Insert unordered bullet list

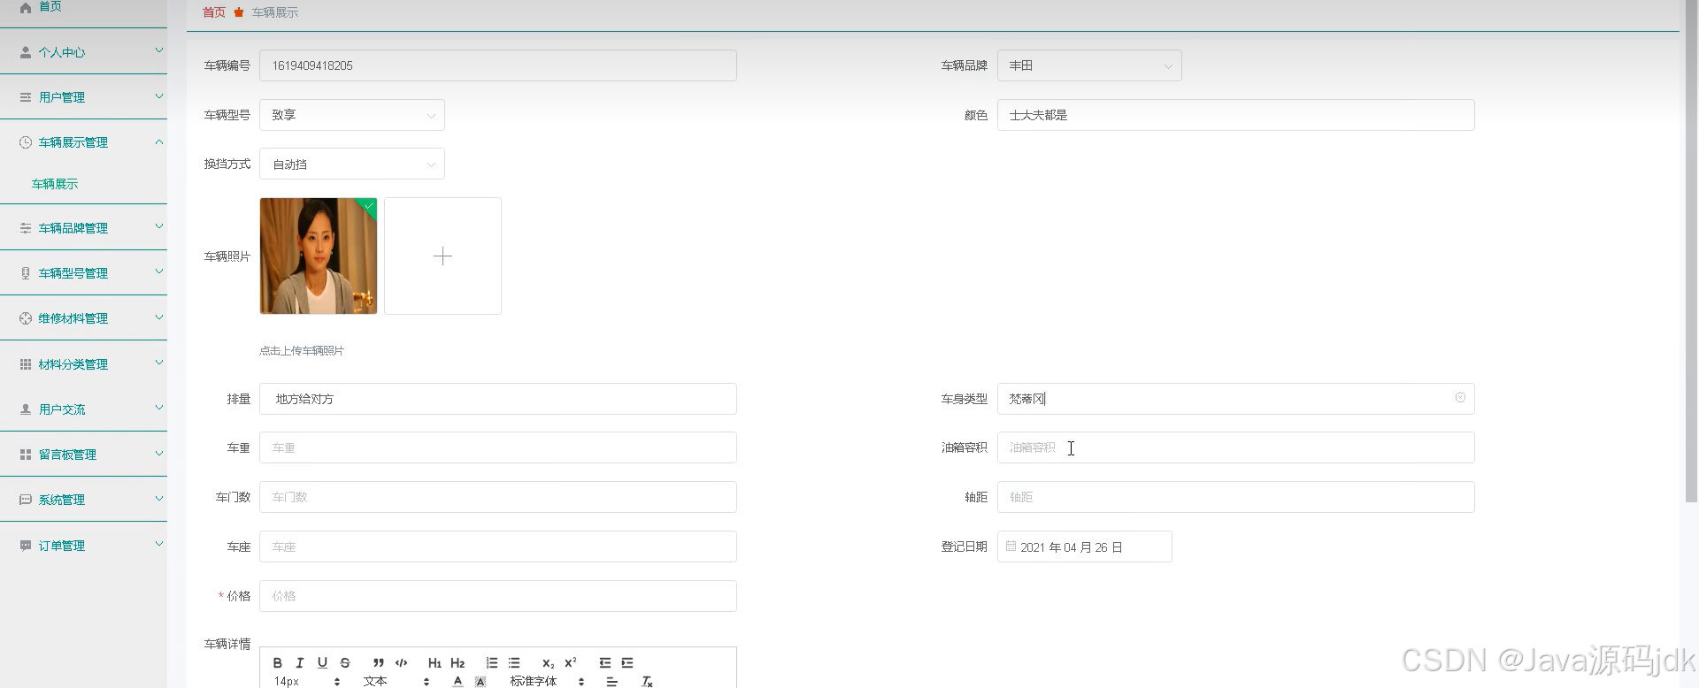point(514,662)
